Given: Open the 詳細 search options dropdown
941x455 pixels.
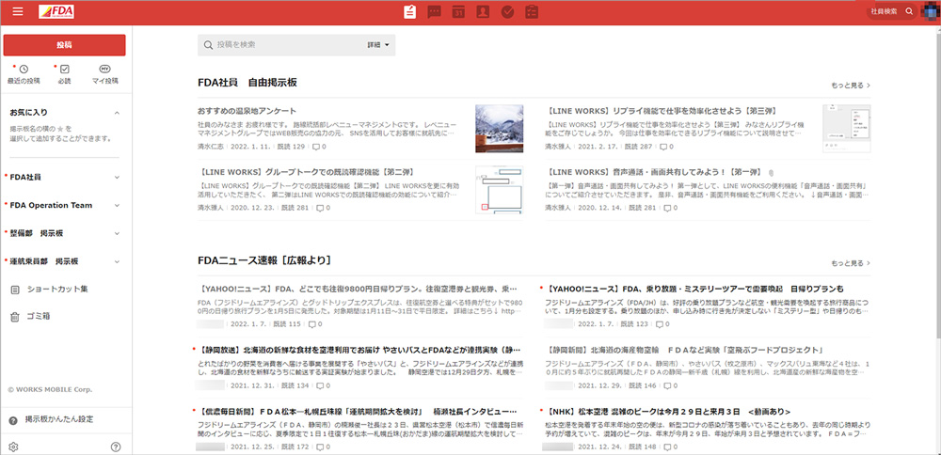Looking at the screenshot, I should (378, 44).
